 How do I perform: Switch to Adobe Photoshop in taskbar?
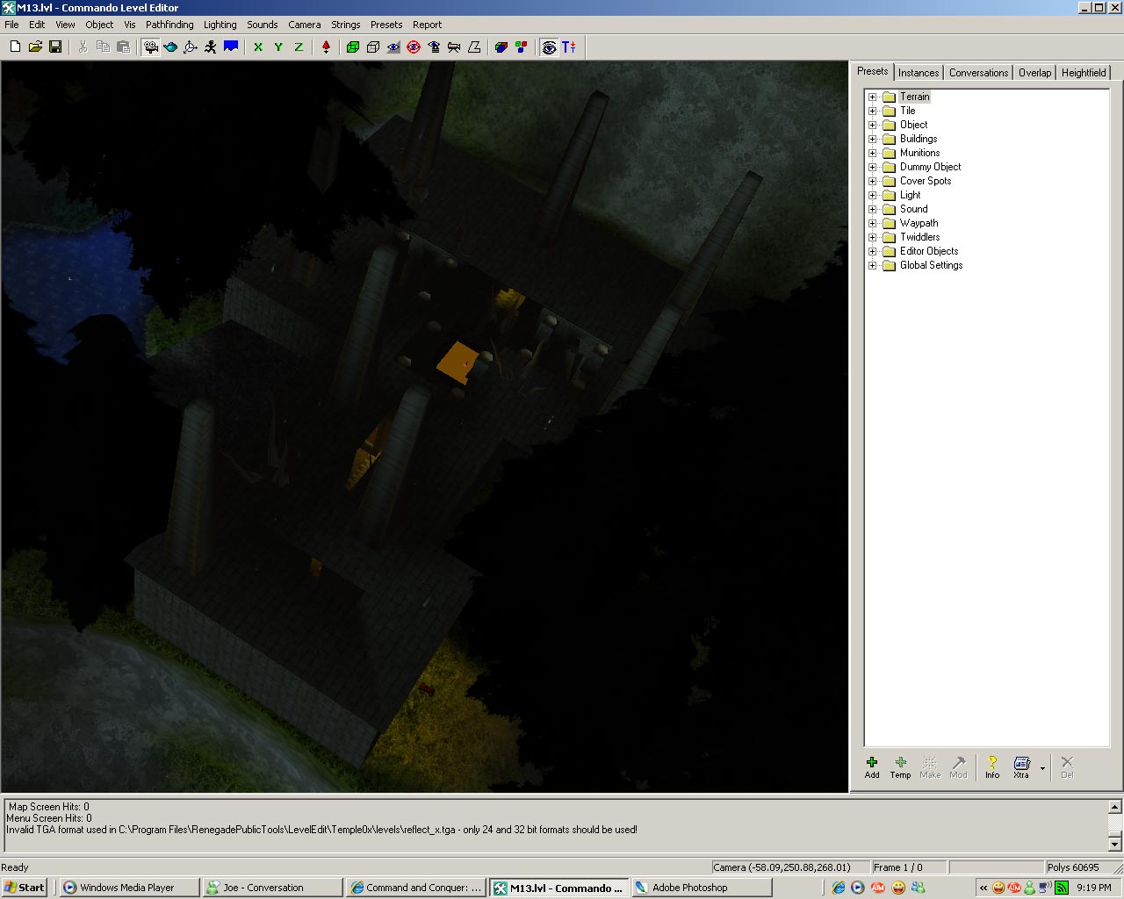click(689, 888)
